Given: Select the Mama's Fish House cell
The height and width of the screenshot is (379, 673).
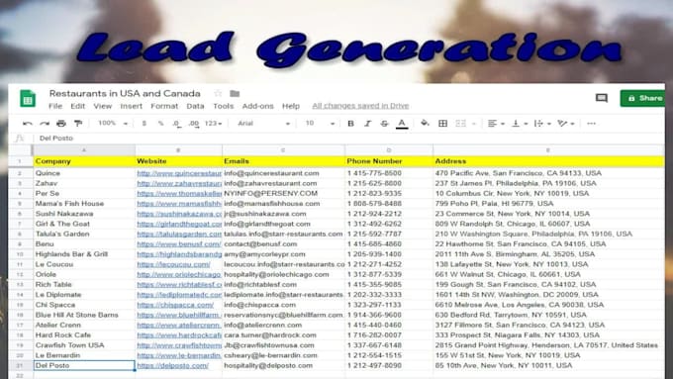Looking at the screenshot, I should point(84,204).
